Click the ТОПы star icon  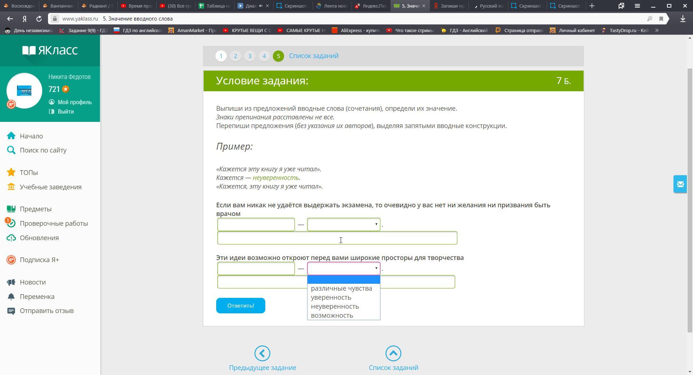11,172
